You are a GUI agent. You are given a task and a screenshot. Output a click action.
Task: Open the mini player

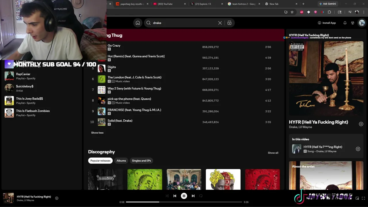point(357,198)
